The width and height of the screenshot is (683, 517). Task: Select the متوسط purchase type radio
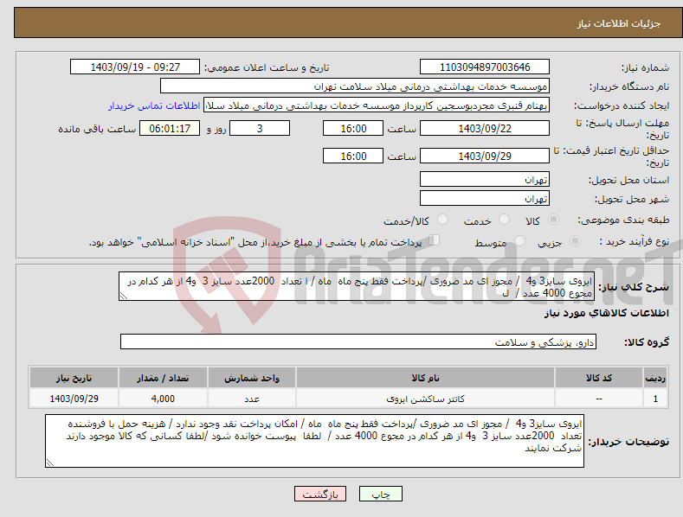(519, 240)
